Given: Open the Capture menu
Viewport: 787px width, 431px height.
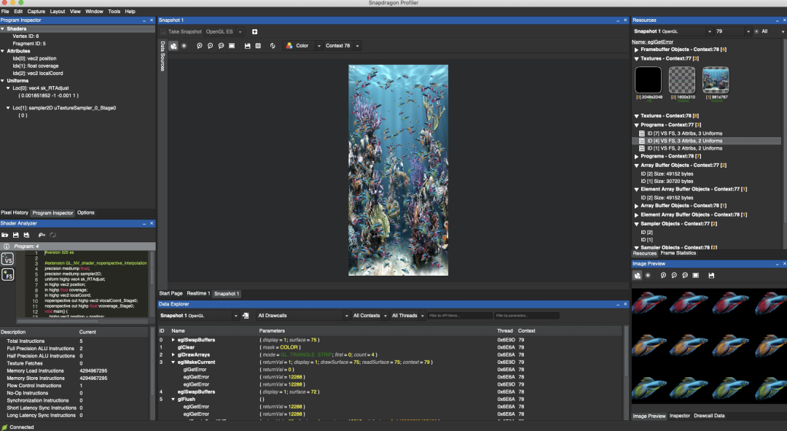Looking at the screenshot, I should pos(36,12).
